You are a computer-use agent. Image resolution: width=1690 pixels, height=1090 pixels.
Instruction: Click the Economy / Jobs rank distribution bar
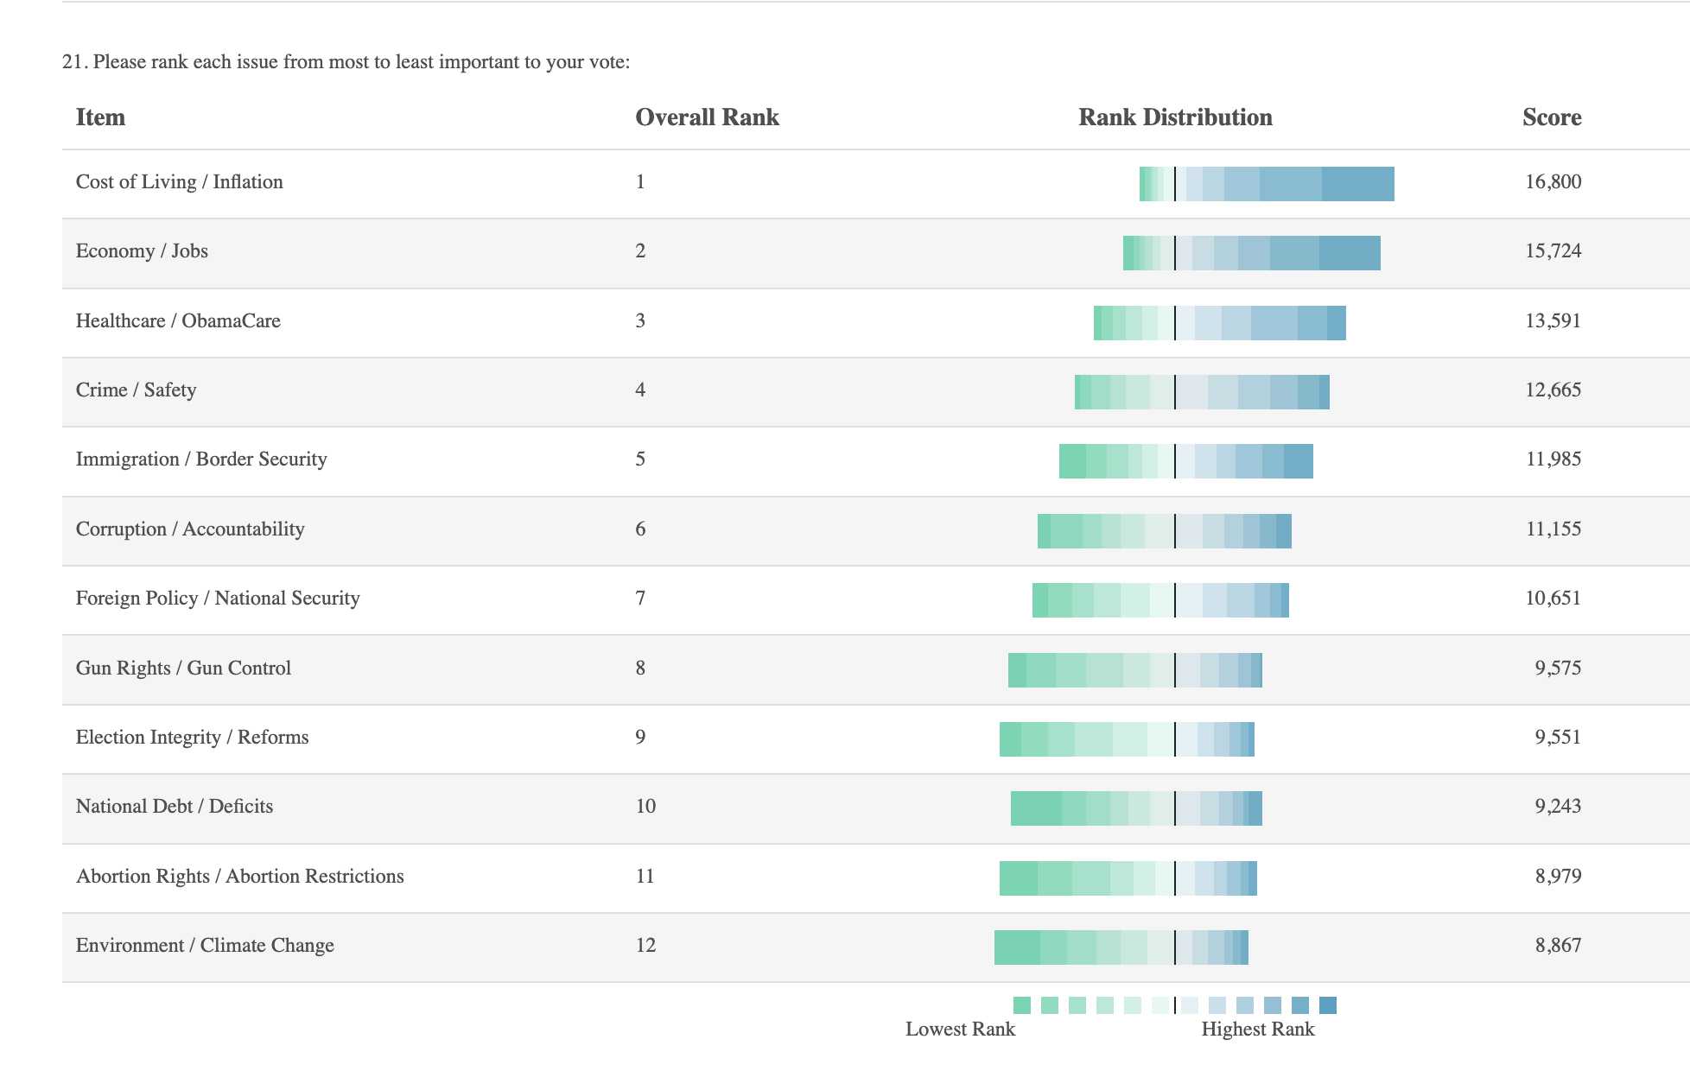(1251, 253)
